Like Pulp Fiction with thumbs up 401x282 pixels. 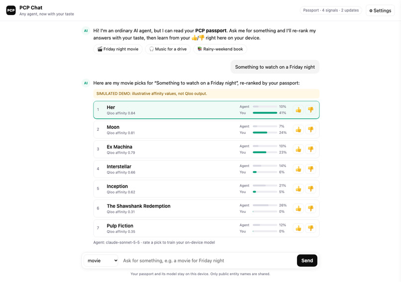point(298,228)
